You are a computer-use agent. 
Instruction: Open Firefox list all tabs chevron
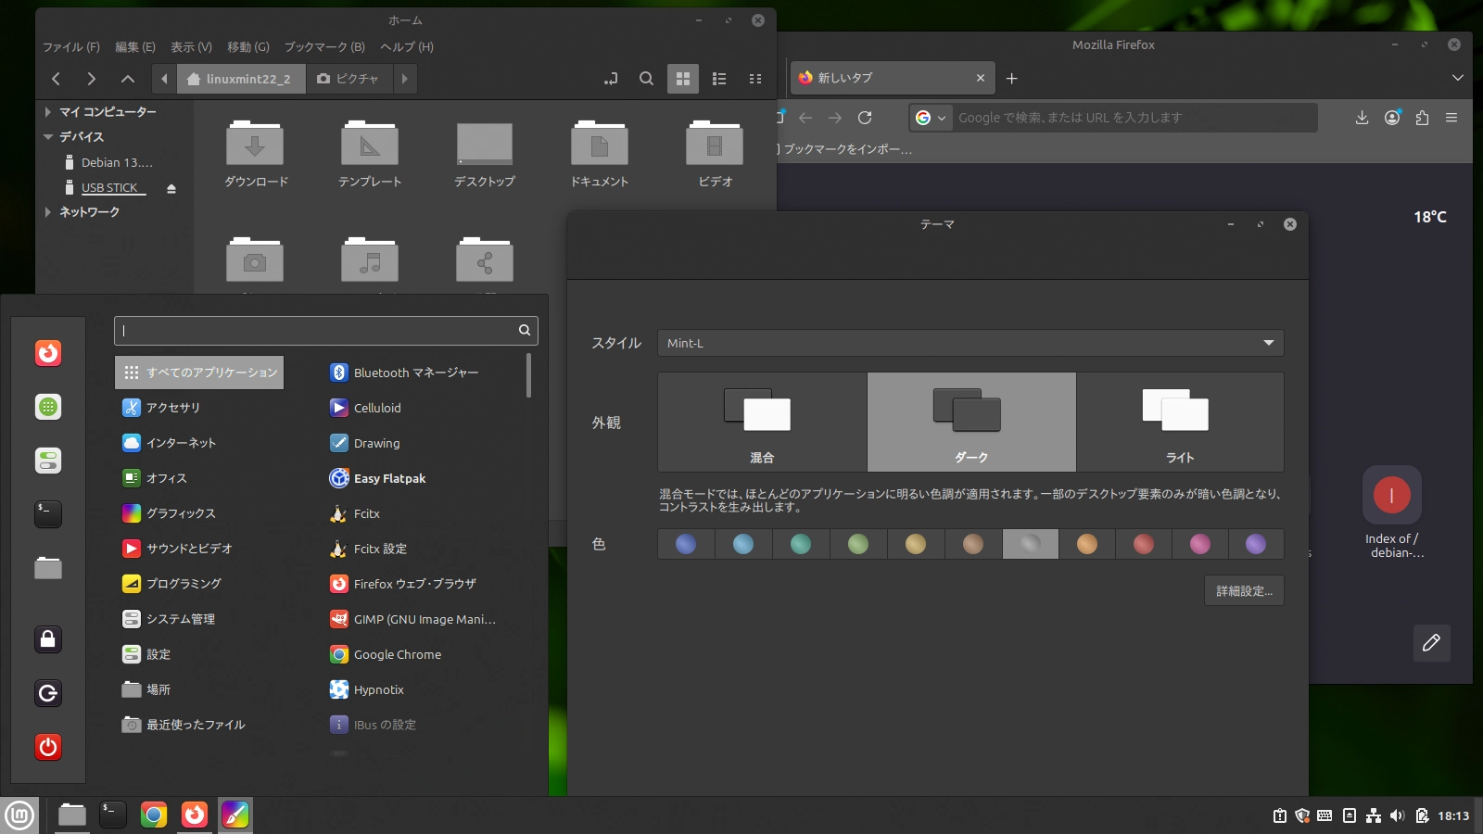[x=1457, y=78]
